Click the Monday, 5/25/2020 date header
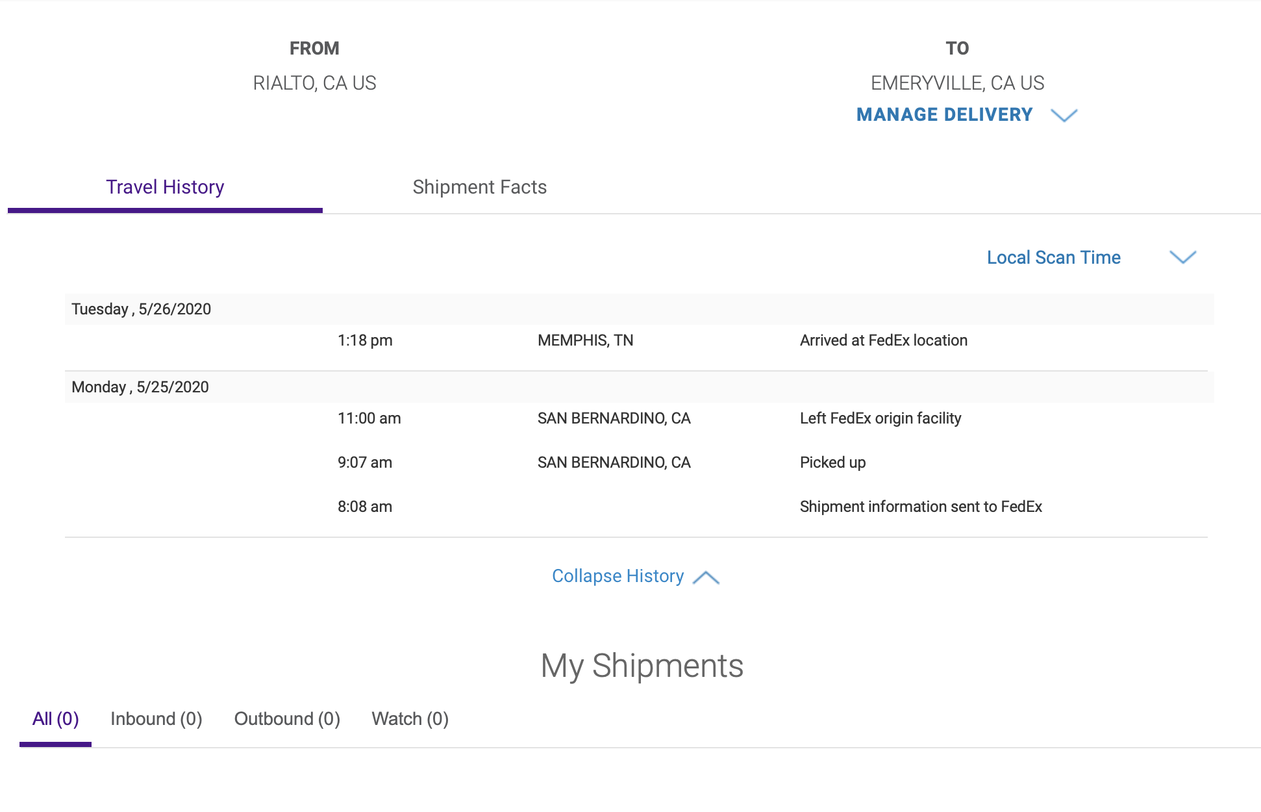This screenshot has width=1261, height=812. click(140, 387)
